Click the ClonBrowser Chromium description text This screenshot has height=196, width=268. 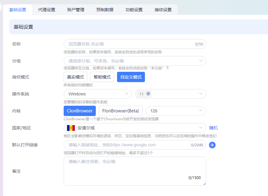click(111, 119)
